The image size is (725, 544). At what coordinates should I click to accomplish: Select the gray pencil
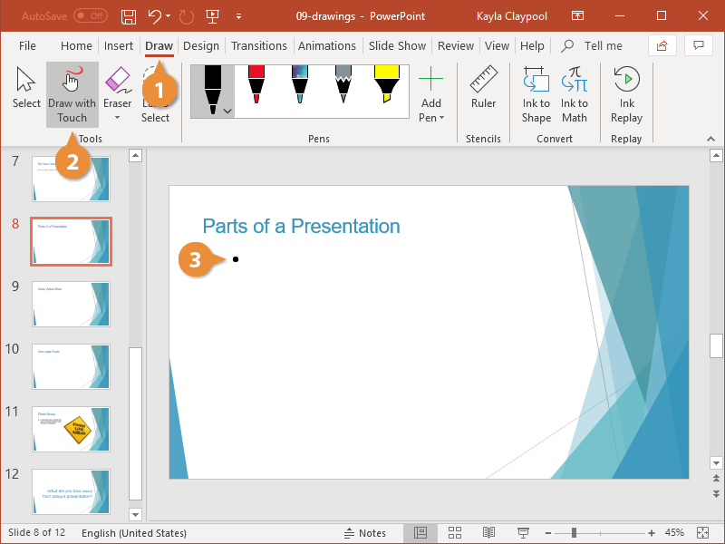coord(343,84)
